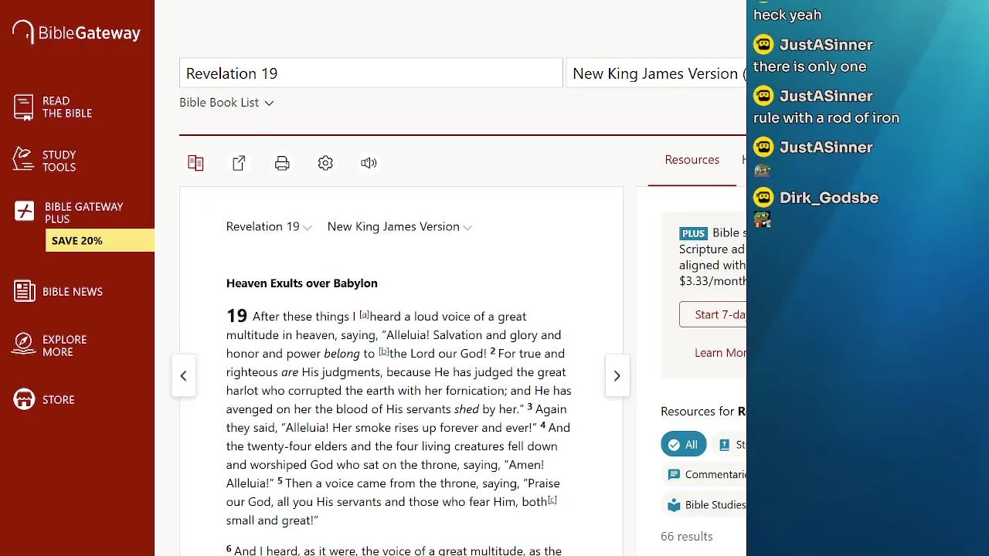Click the Study Tools icon
Image resolution: width=989 pixels, height=556 pixels.
[x=24, y=160]
